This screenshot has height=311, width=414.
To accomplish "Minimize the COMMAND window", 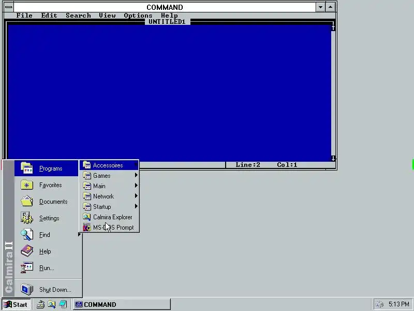I will [320, 7].
